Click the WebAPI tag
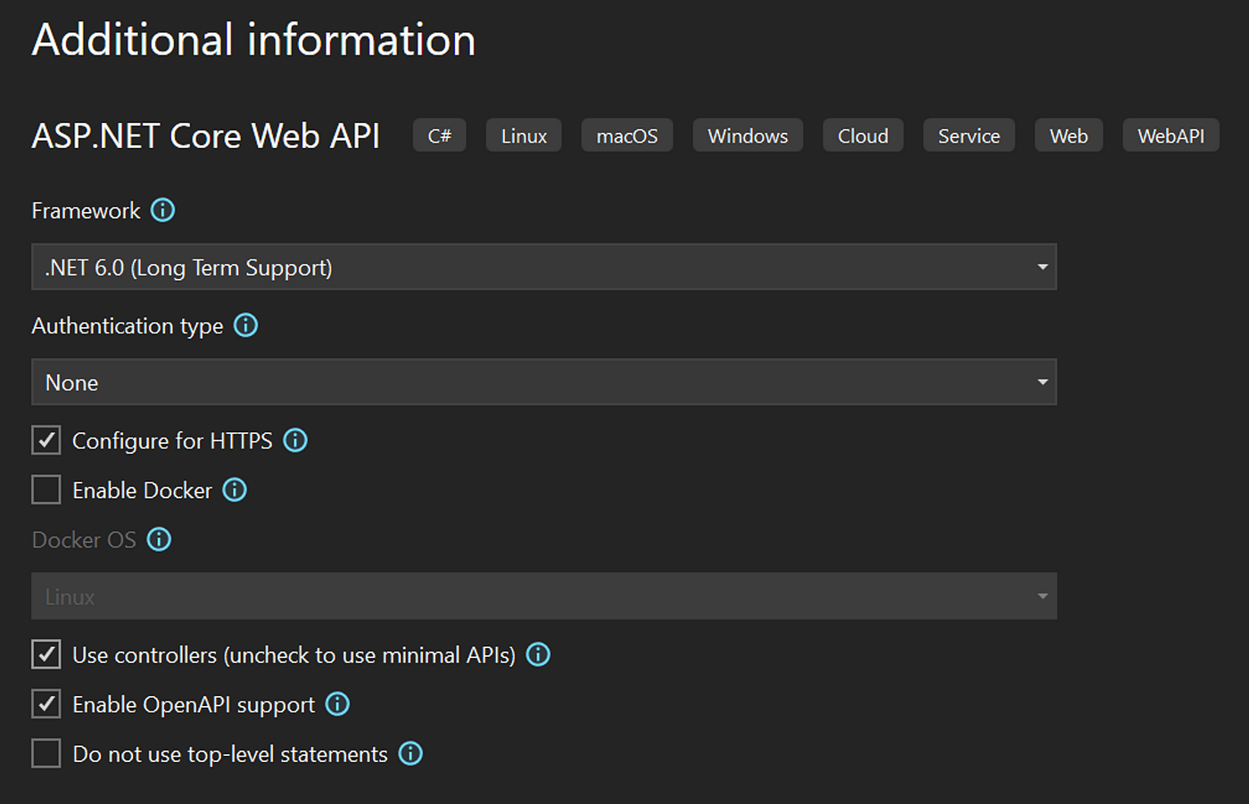Image resolution: width=1249 pixels, height=804 pixels. pyautogui.click(x=1170, y=135)
